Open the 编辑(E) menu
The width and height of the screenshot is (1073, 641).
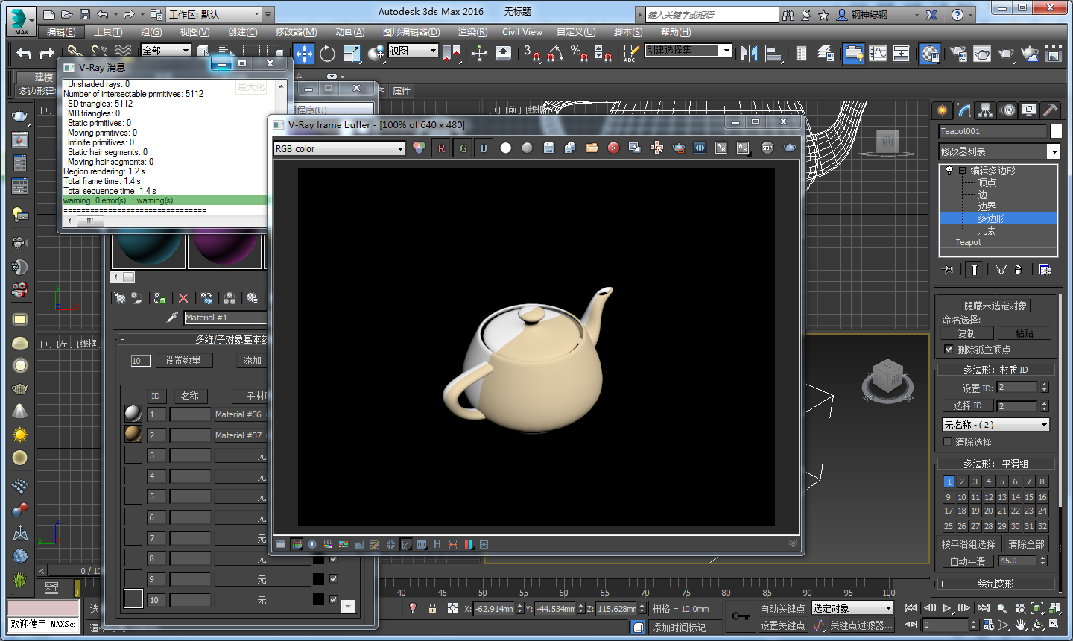(61, 31)
